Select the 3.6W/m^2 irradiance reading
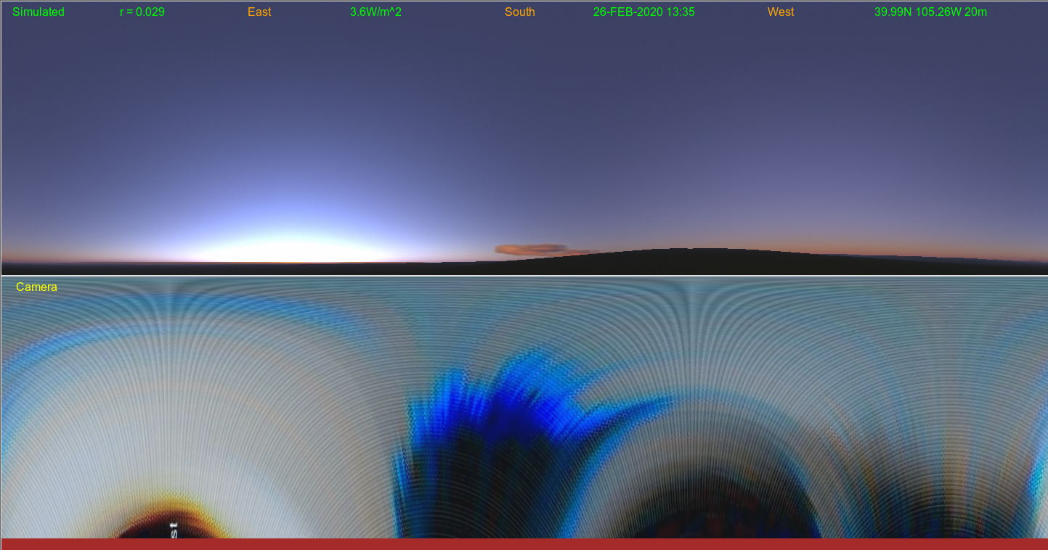Screen dimensions: 1048x550 (x=375, y=12)
